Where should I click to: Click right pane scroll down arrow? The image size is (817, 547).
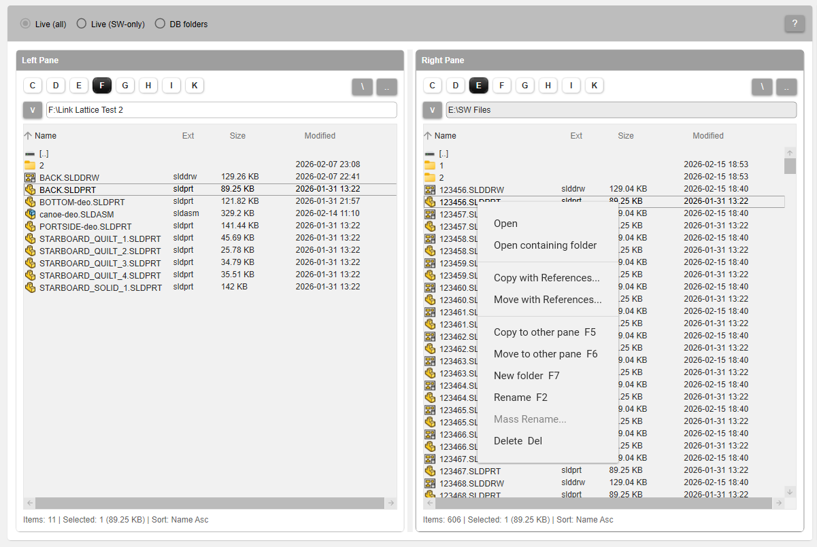[x=790, y=491]
